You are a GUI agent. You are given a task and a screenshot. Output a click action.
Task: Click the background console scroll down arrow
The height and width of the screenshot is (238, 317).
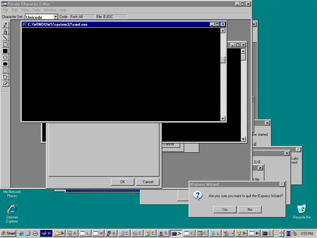pos(243,139)
